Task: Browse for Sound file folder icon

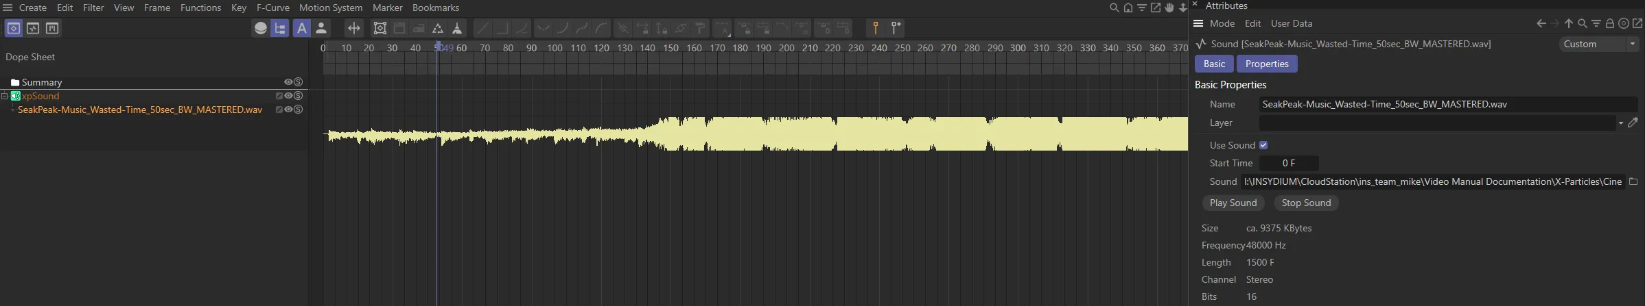Action: [x=1633, y=181]
